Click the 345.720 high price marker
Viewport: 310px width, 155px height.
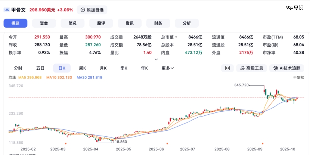click(x=242, y=85)
